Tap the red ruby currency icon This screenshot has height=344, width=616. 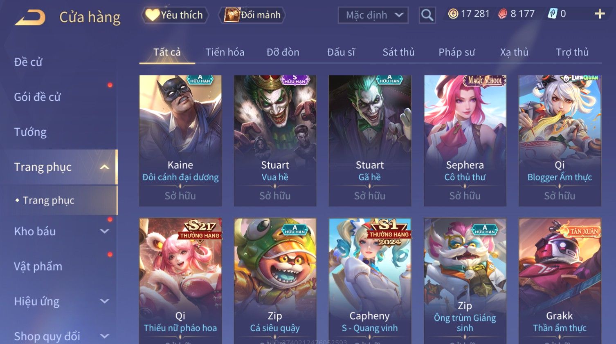coord(502,14)
